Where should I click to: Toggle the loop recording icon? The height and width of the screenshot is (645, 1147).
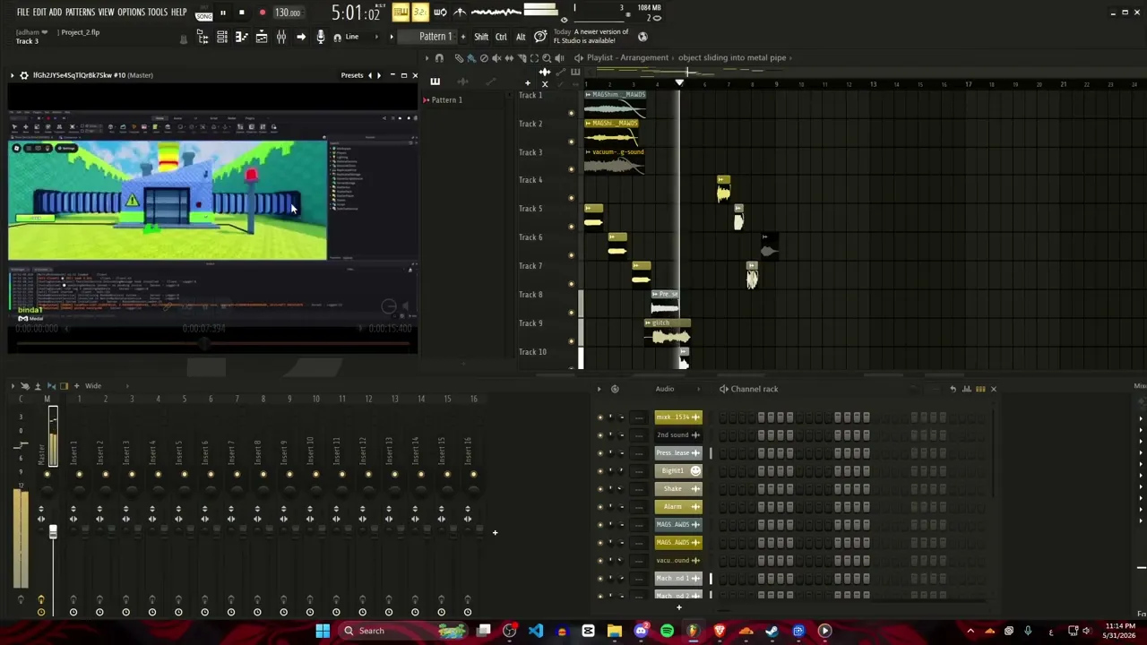[x=440, y=13]
